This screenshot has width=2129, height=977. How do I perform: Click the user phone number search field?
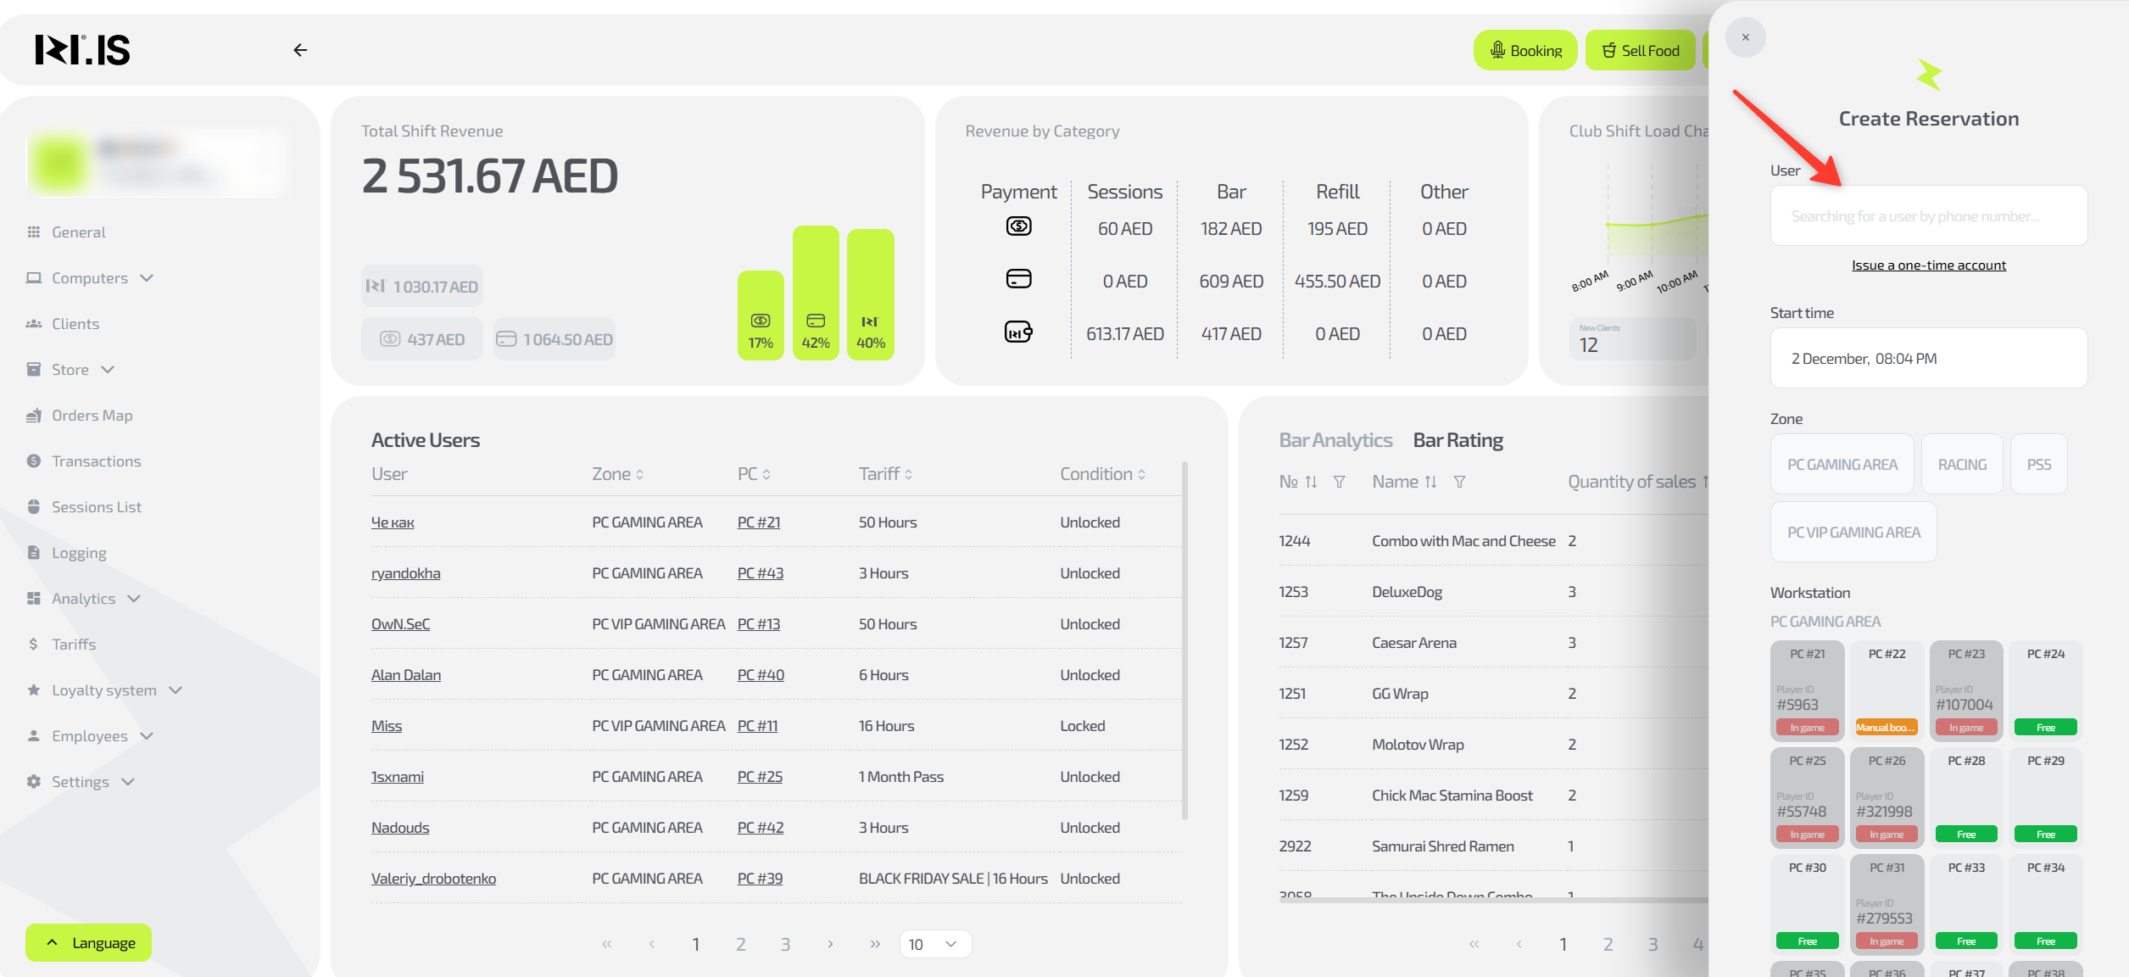1928,216
